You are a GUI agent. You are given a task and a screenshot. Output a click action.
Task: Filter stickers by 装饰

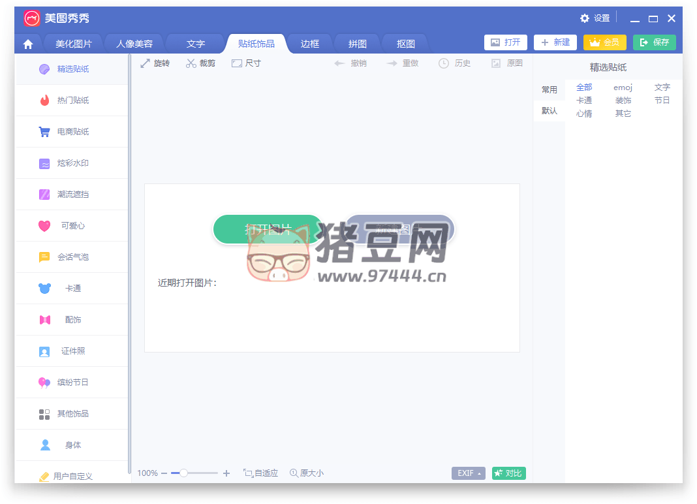(x=623, y=101)
